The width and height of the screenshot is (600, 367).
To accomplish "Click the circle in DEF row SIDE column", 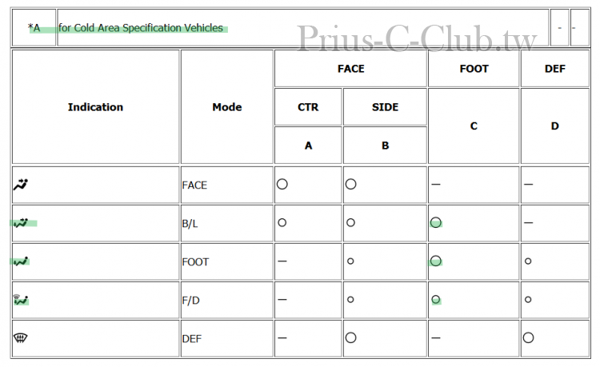I will click(x=351, y=337).
